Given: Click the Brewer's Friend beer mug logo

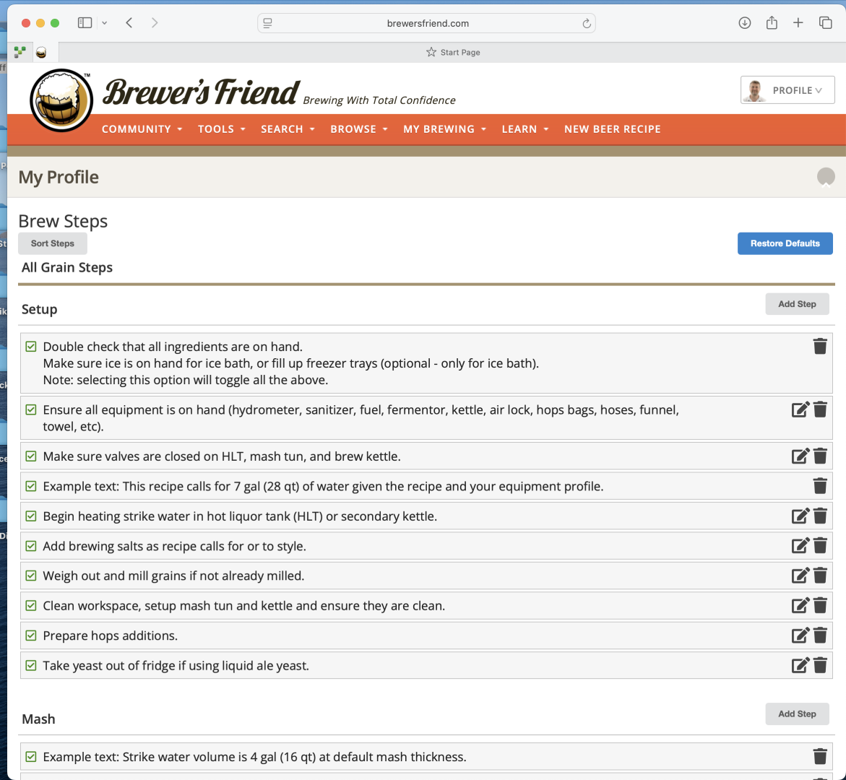Looking at the screenshot, I should point(61,101).
